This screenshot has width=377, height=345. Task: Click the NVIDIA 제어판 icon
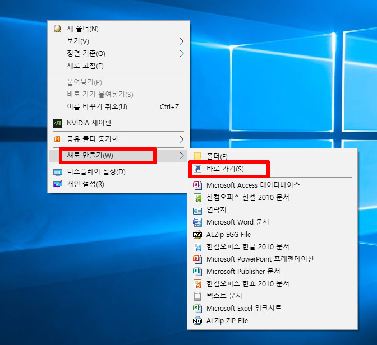(x=58, y=123)
